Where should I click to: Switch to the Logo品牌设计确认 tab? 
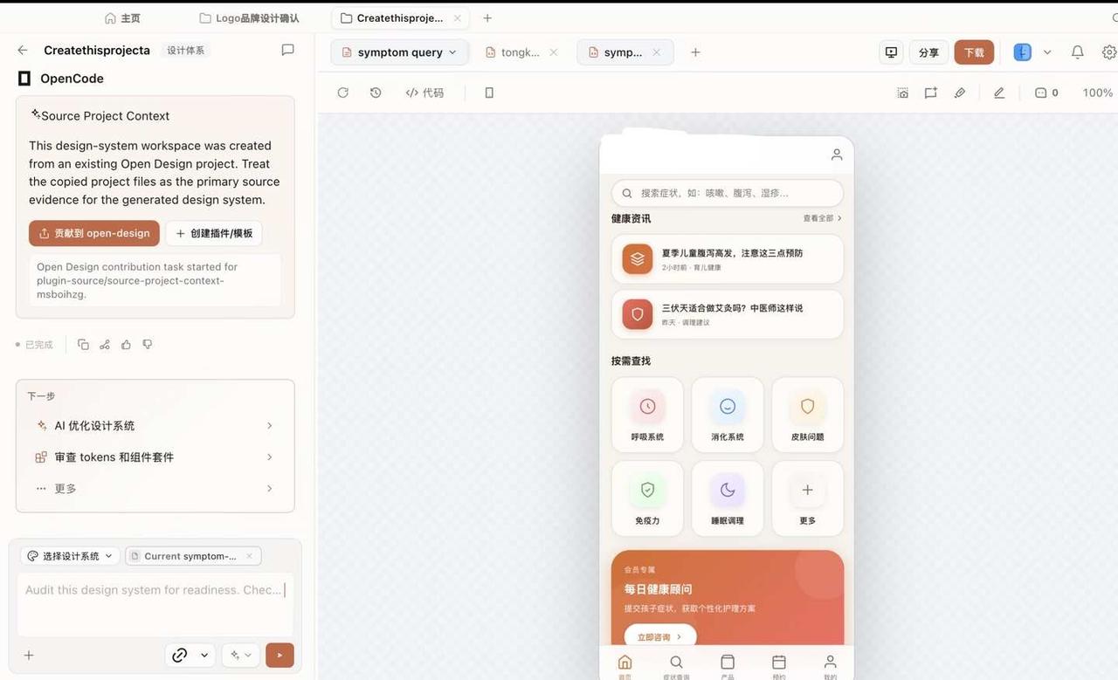(250, 18)
